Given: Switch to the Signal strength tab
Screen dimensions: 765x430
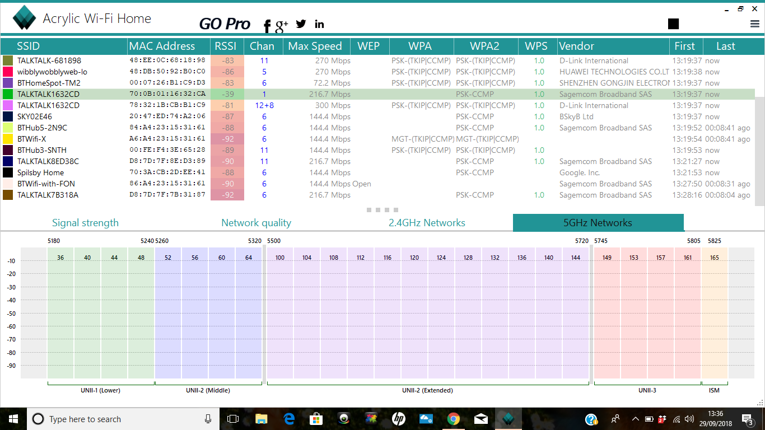Looking at the screenshot, I should coord(85,223).
